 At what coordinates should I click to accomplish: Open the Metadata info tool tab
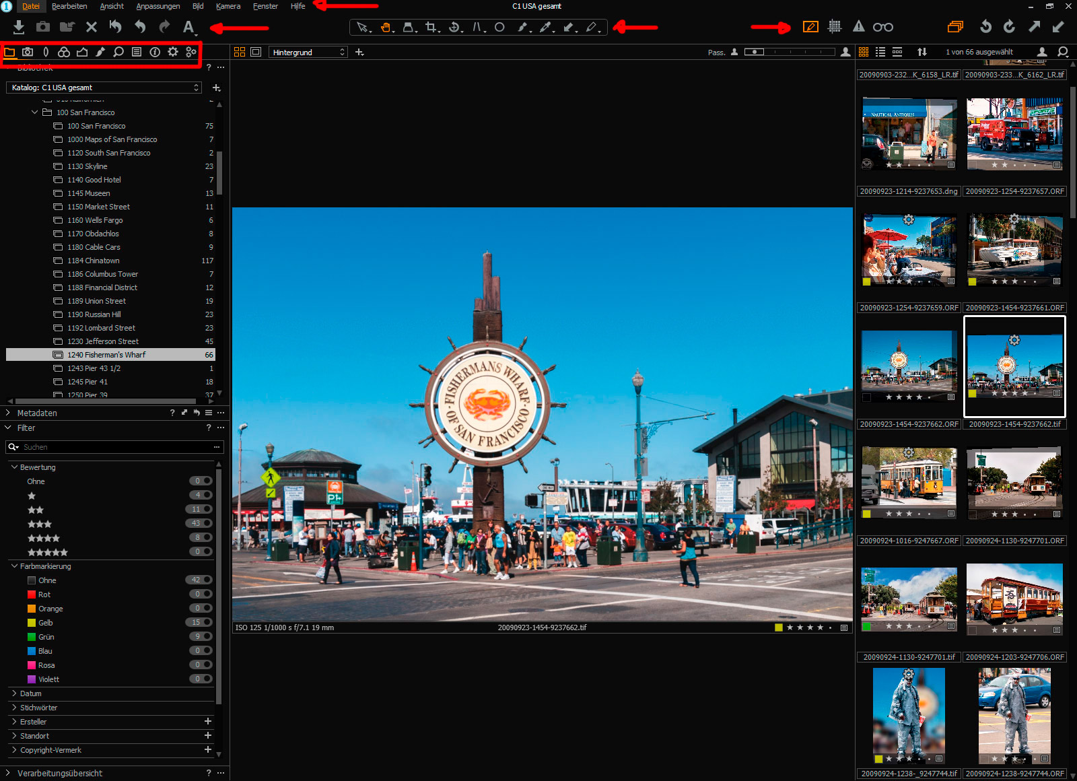(155, 52)
